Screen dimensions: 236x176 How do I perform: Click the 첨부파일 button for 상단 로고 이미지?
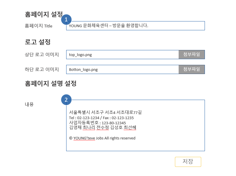point(192,54)
